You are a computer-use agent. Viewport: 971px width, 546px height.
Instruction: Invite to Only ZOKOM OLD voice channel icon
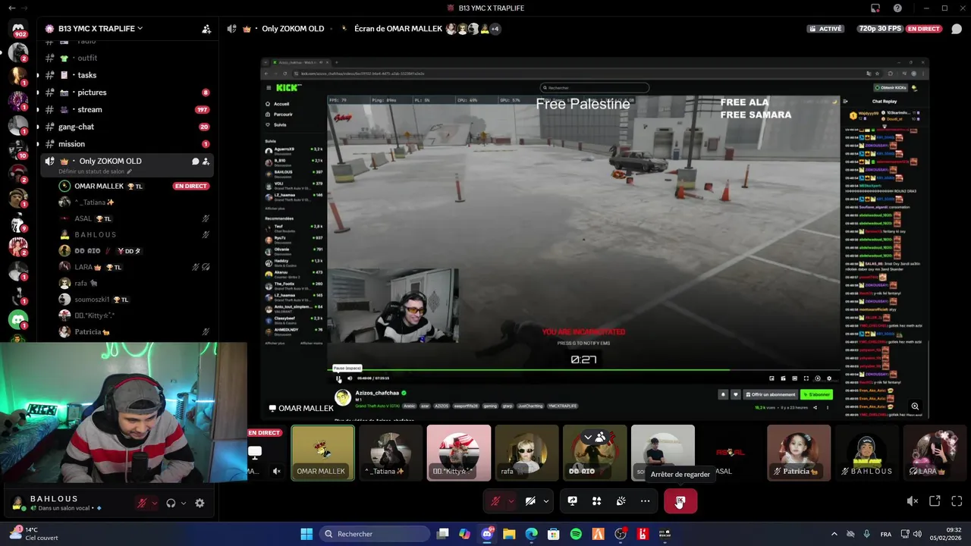click(206, 161)
